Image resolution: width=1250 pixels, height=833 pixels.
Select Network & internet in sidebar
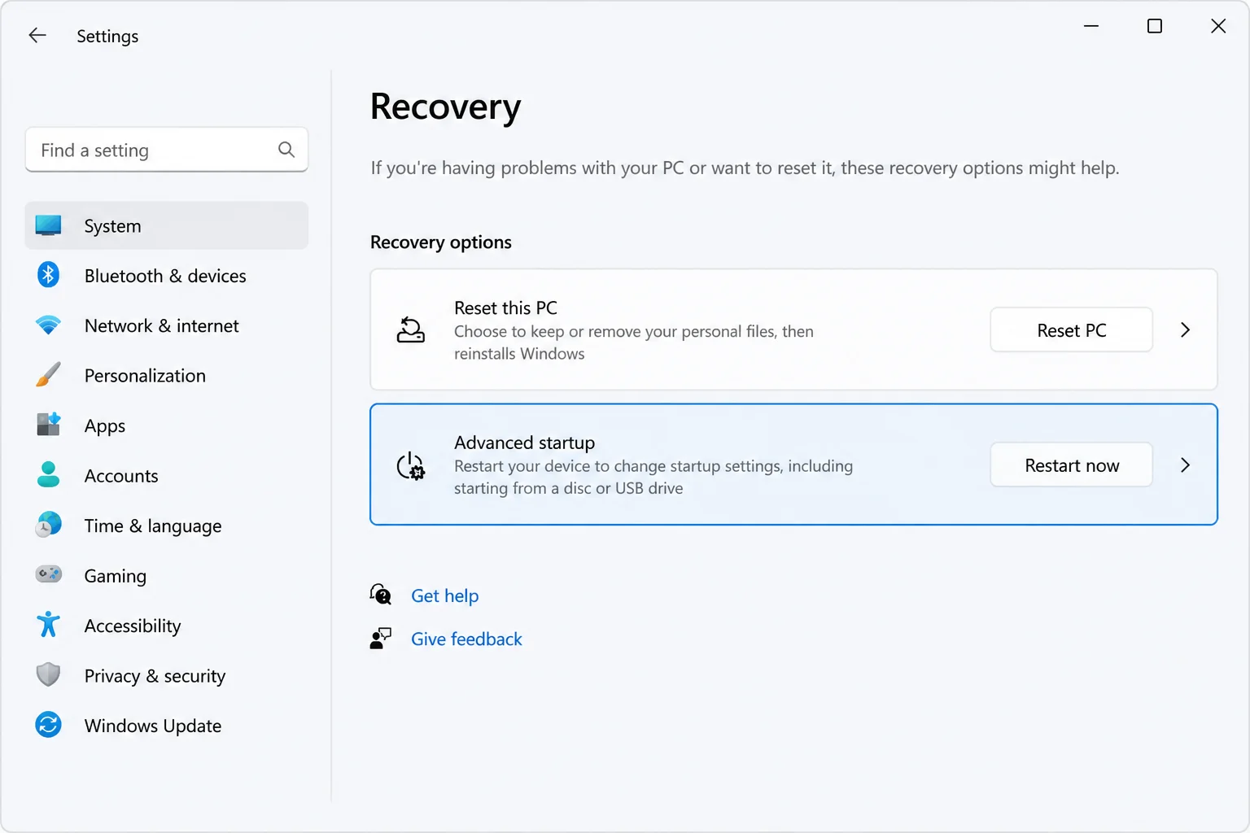point(167,325)
